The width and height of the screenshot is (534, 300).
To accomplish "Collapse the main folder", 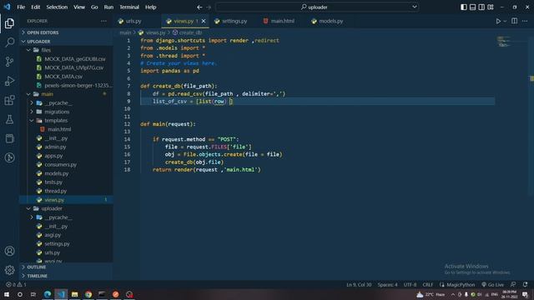I will tap(28, 94).
